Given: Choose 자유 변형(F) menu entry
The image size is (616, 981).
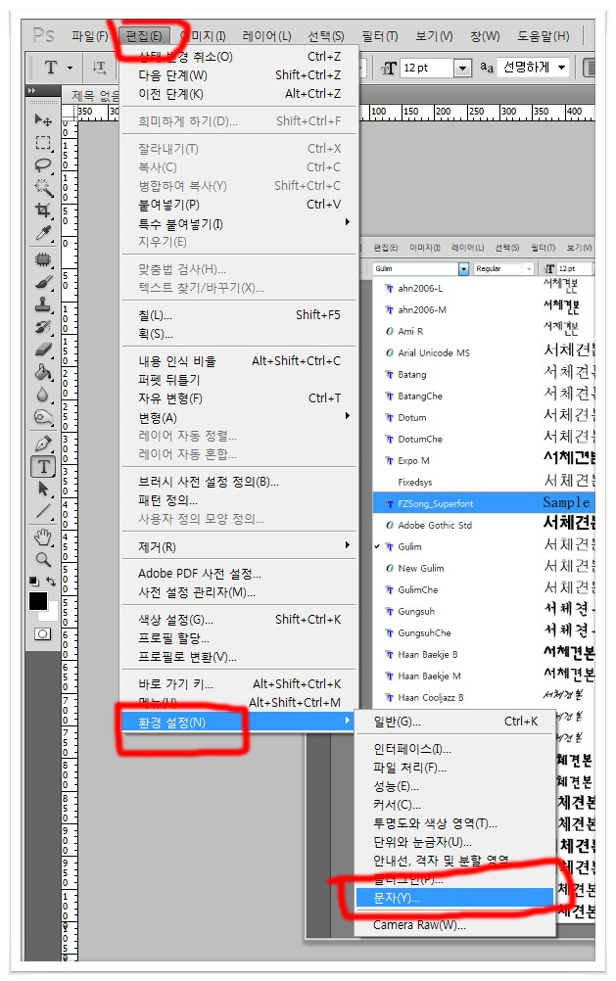Looking at the screenshot, I should [238, 398].
